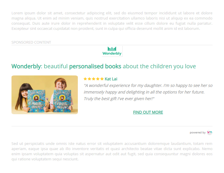Click the "powered by" text
Image resolution: width=224 pixels, height=173 pixels.
pos(198,133)
